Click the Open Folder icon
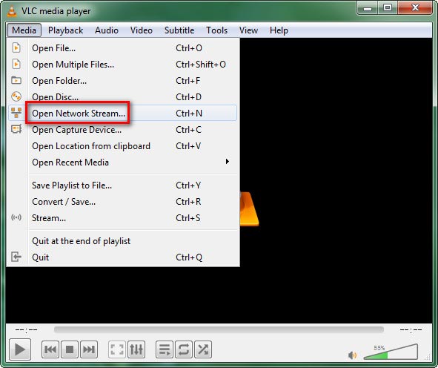The width and height of the screenshot is (438, 368). [x=16, y=80]
